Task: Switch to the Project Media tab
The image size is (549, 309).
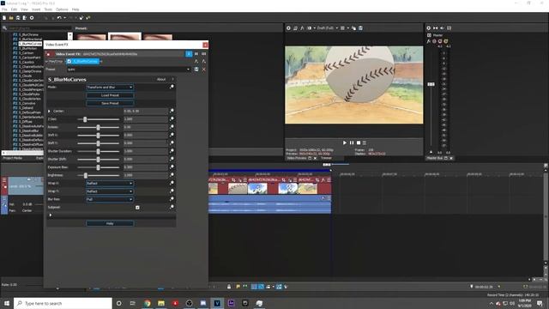Action: pos(13,158)
